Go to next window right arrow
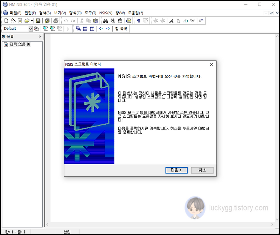Screen dimensions: 280x235 [108, 29]
